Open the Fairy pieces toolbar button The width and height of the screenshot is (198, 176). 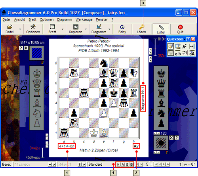(122, 29)
